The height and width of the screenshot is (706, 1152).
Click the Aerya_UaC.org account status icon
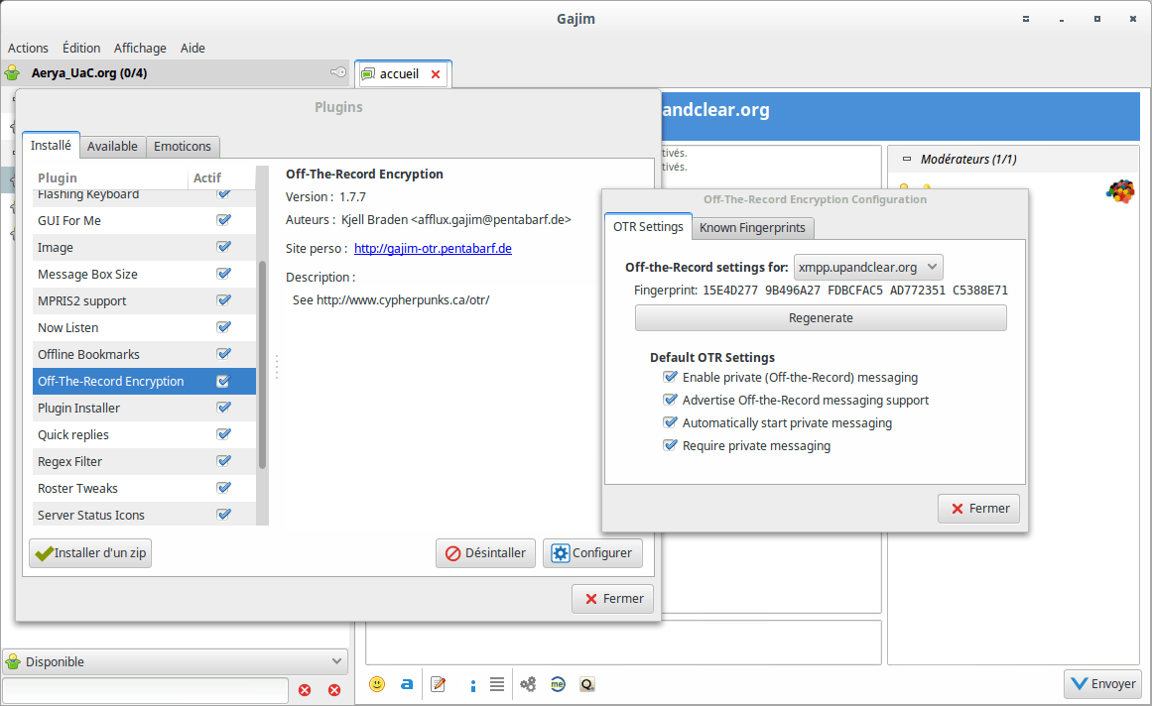pyautogui.click(x=13, y=72)
